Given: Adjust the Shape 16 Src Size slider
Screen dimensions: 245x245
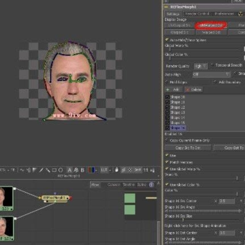Looking at the screenshot, I should pos(203,220).
